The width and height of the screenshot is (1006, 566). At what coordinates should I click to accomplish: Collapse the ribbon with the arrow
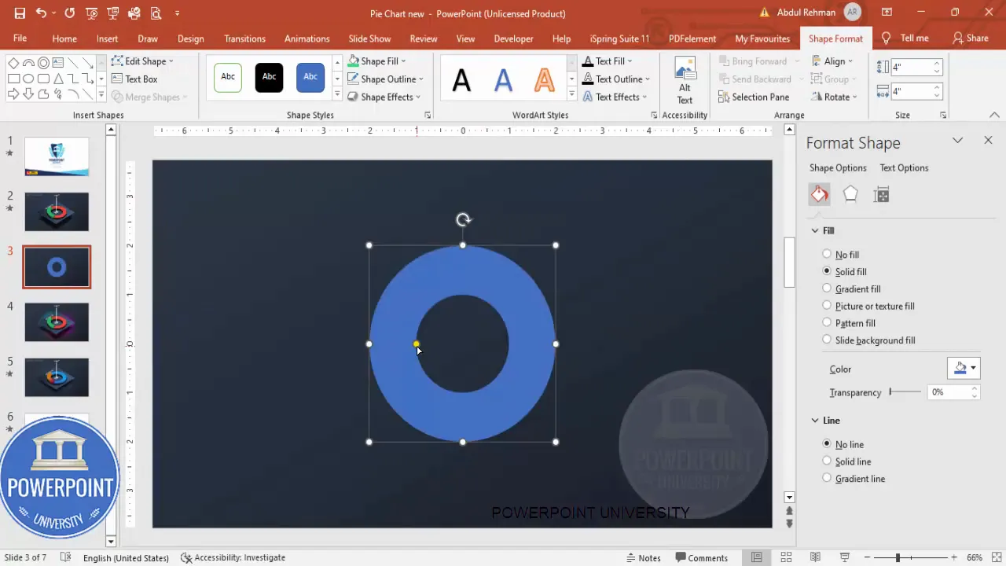(x=994, y=115)
